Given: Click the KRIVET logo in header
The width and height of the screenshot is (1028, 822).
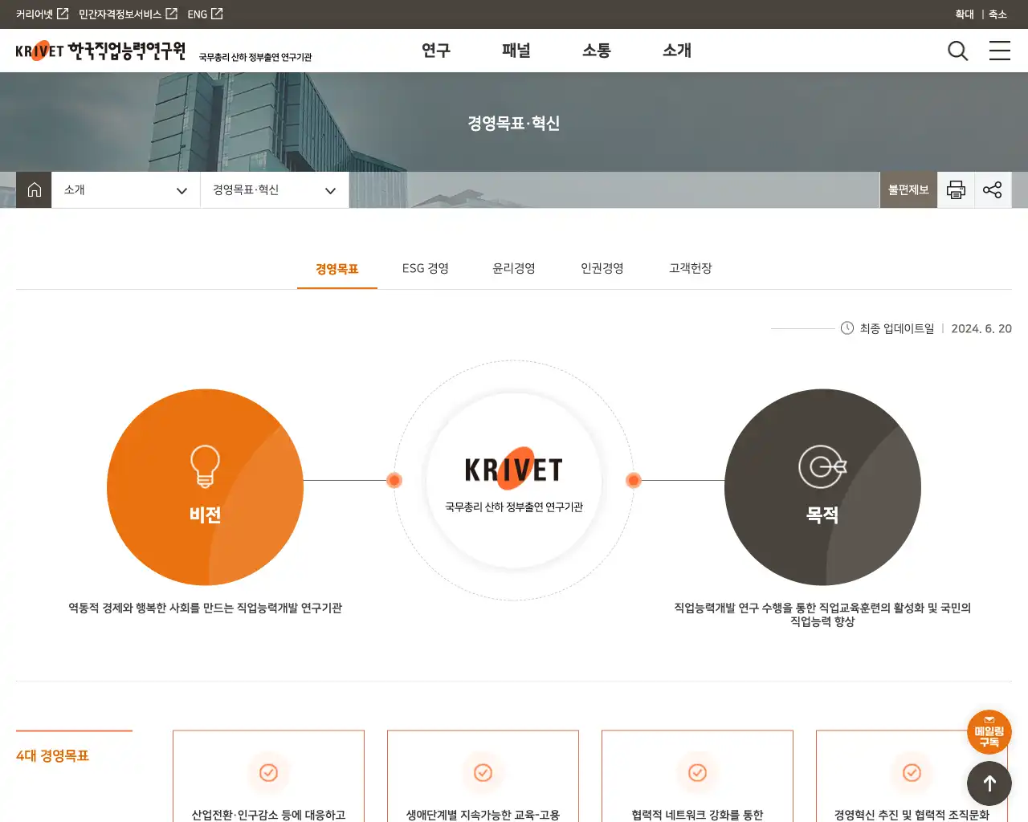Looking at the screenshot, I should [x=100, y=51].
